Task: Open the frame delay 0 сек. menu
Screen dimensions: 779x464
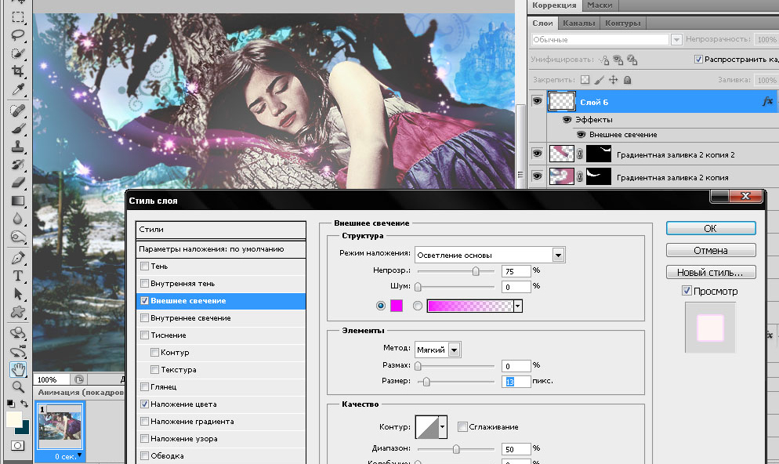Action: pos(68,456)
